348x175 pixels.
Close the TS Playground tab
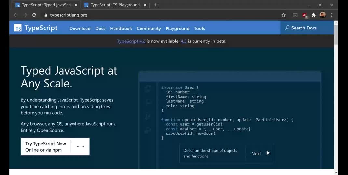[145, 5]
